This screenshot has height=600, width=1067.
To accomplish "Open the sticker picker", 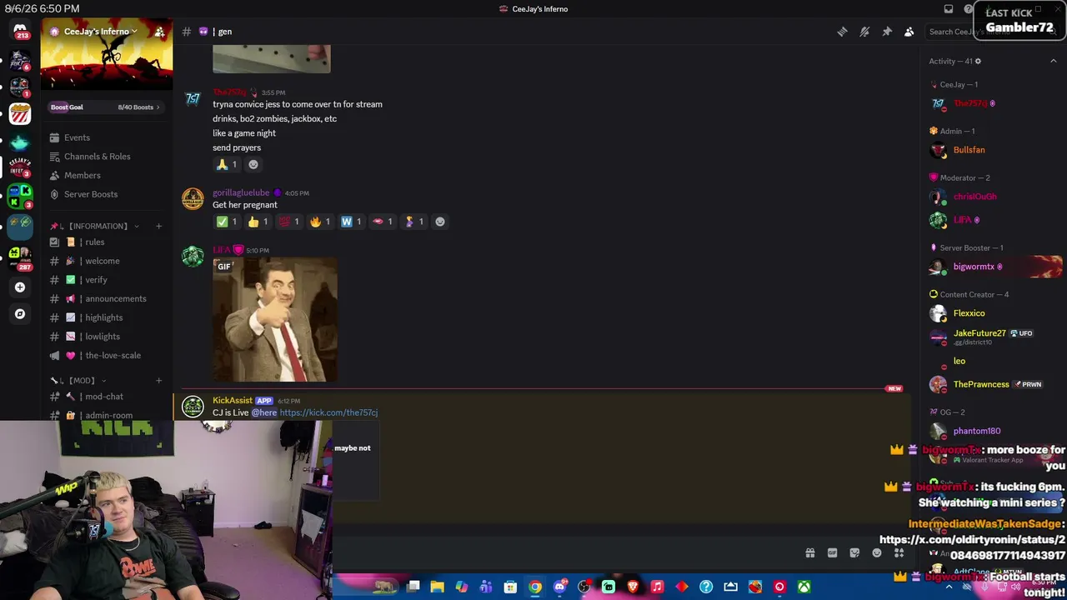I will tap(854, 552).
